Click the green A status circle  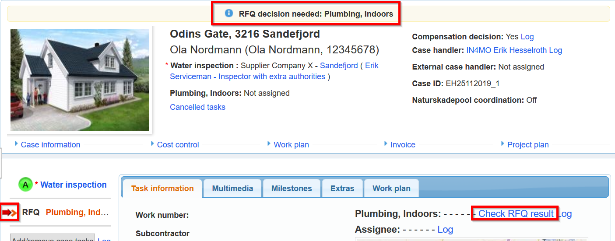(25, 185)
